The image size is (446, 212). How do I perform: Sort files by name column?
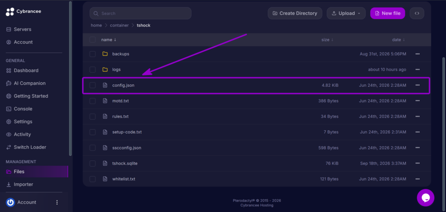108,40
